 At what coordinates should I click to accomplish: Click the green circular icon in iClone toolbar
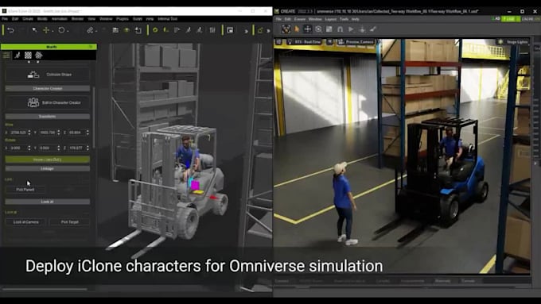[x=155, y=30]
